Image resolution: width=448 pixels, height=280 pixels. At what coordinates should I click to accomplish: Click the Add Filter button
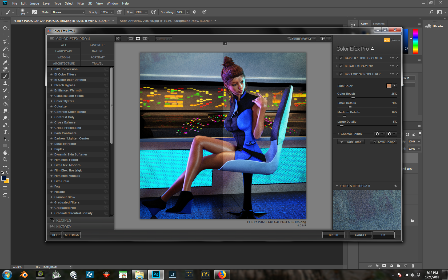tap(351, 142)
